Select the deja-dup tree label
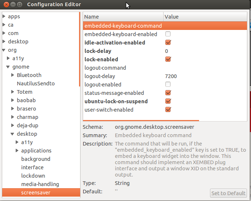Viewport: 251px width, 201px height. [x=27, y=125]
